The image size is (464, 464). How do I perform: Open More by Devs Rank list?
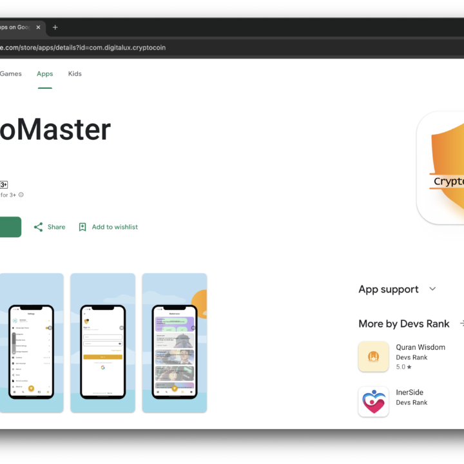point(404,324)
